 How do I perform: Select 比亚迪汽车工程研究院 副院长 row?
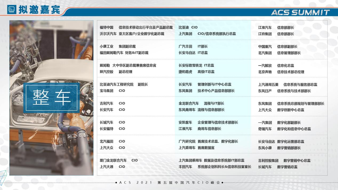(124, 84)
